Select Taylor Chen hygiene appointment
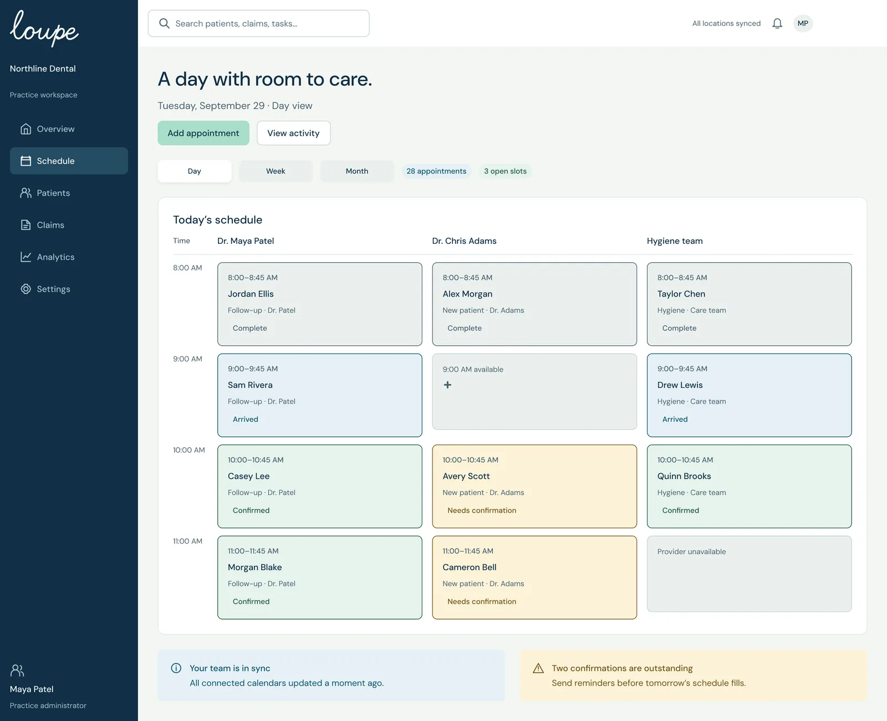 [x=749, y=304]
